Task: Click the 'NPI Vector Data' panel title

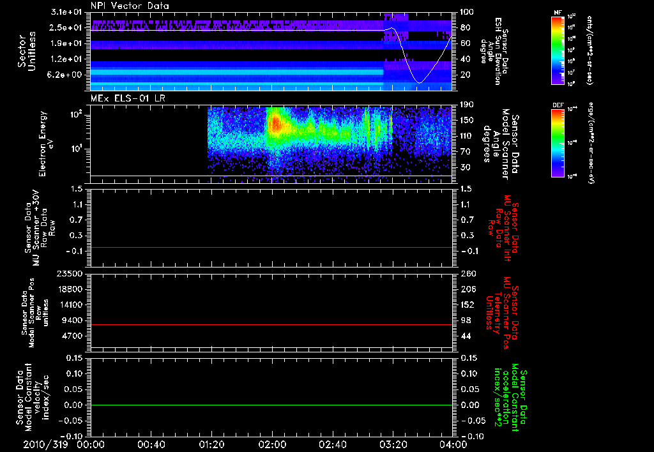Action: pyautogui.click(x=130, y=6)
